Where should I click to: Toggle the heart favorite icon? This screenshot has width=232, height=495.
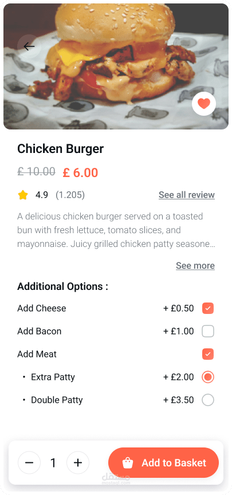pyautogui.click(x=204, y=104)
